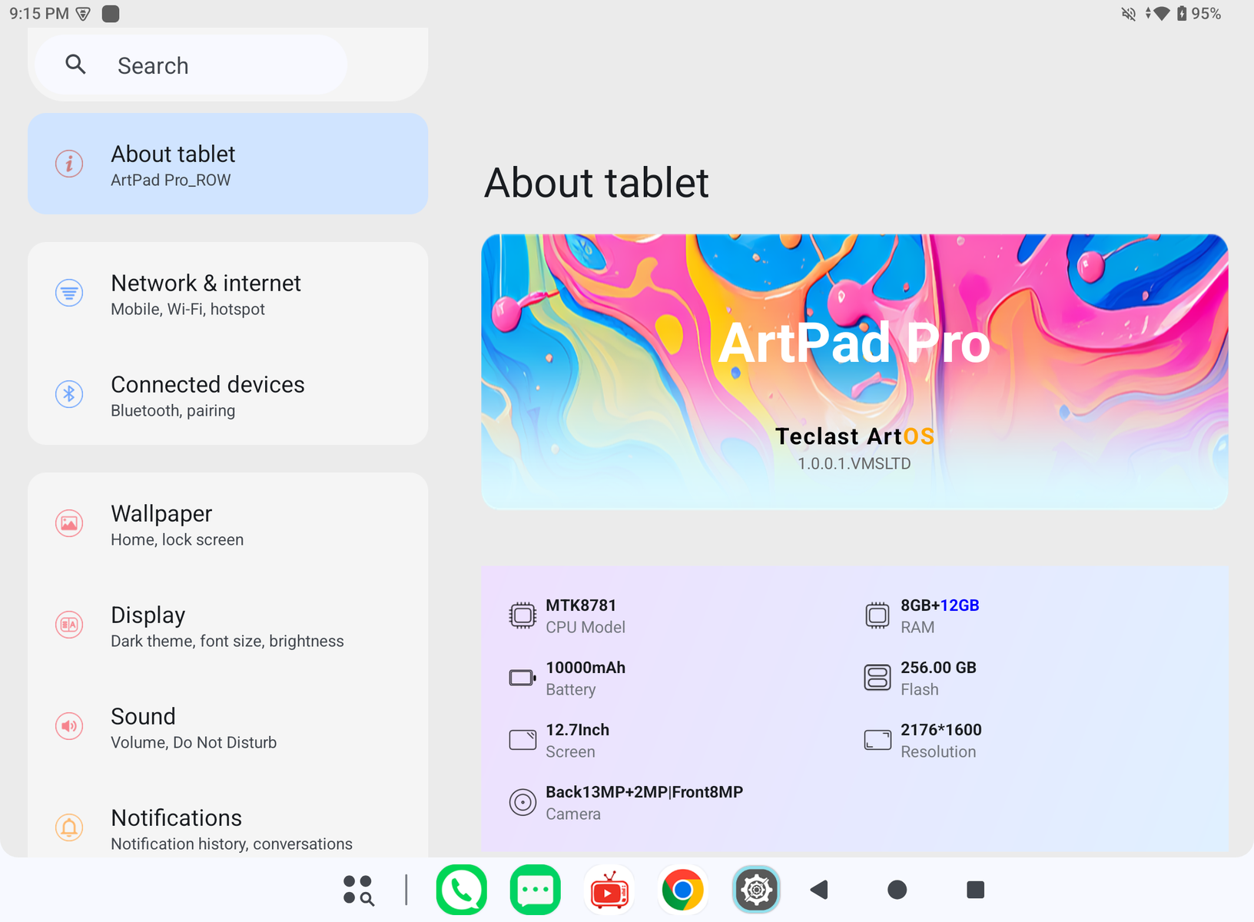Click the Battery spec icon
This screenshot has height=922, width=1254.
pyautogui.click(x=522, y=678)
